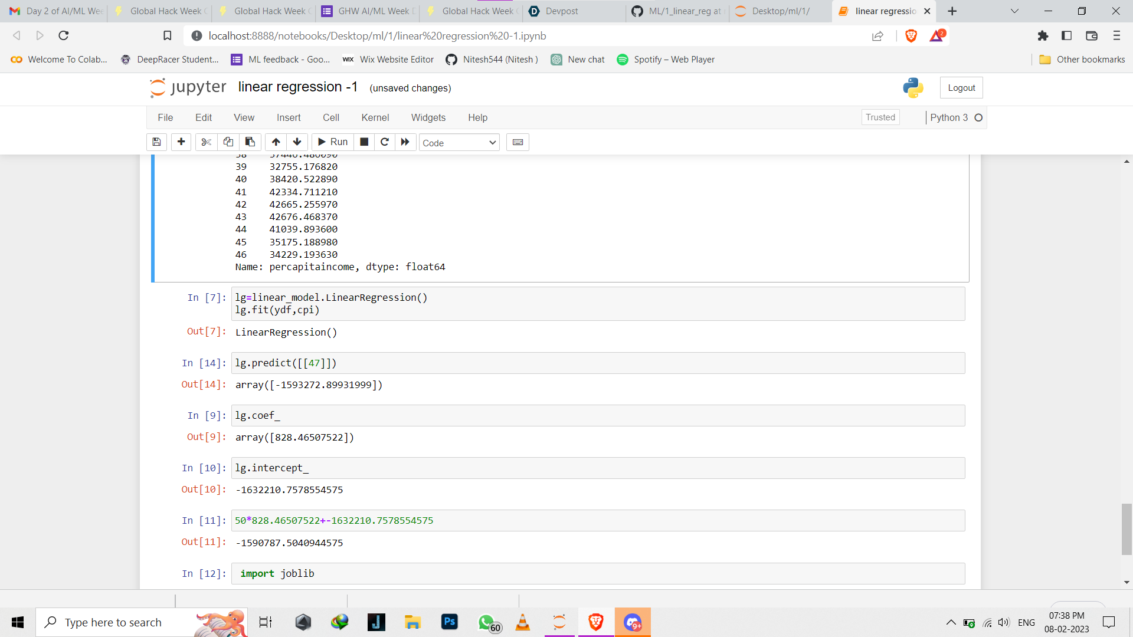Paste cells below using the toolbar icon
This screenshot has height=637, width=1133.
tap(250, 142)
